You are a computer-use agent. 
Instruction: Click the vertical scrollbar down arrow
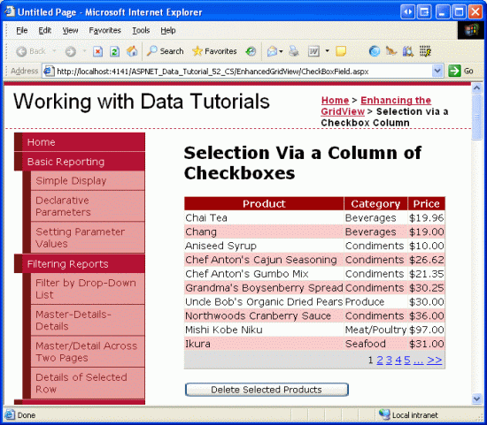pyautogui.click(x=476, y=398)
